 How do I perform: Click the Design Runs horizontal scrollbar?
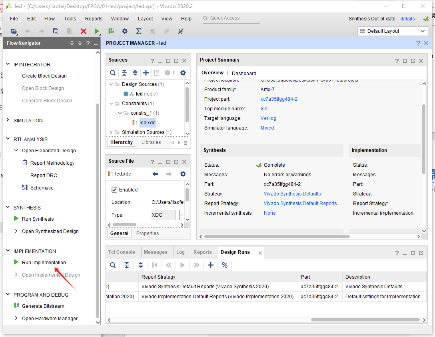(x=365, y=320)
